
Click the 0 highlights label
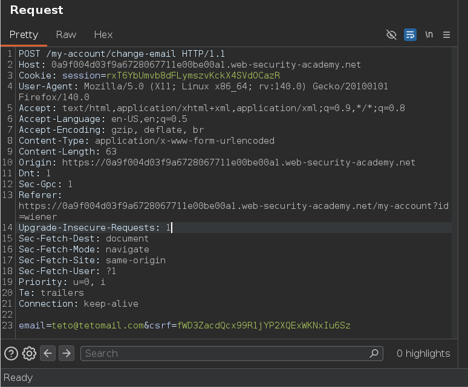[x=423, y=353]
